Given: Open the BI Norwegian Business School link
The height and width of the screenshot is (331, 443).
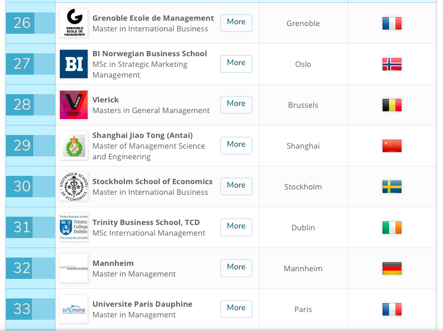Looking at the screenshot, I should (x=149, y=53).
